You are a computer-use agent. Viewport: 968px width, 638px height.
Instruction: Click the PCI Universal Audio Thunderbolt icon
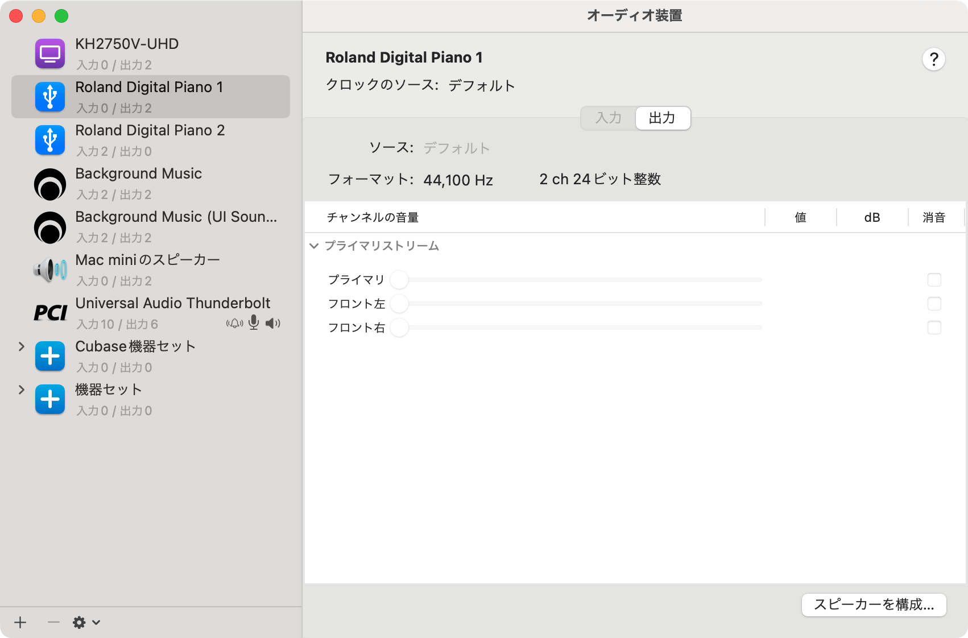[50, 313]
